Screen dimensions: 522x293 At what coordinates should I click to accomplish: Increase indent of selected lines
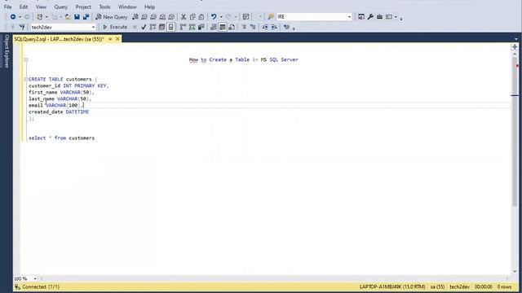click(274, 27)
